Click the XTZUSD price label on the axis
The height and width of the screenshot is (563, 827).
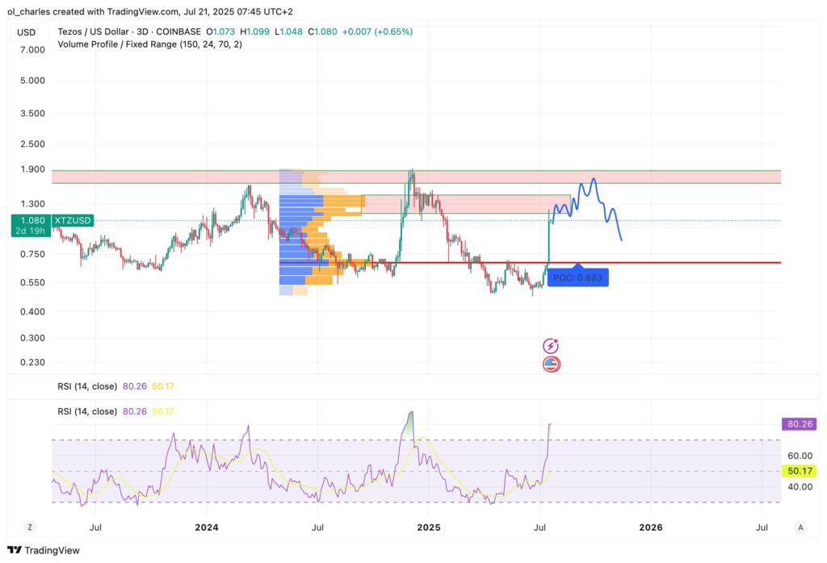coord(73,219)
